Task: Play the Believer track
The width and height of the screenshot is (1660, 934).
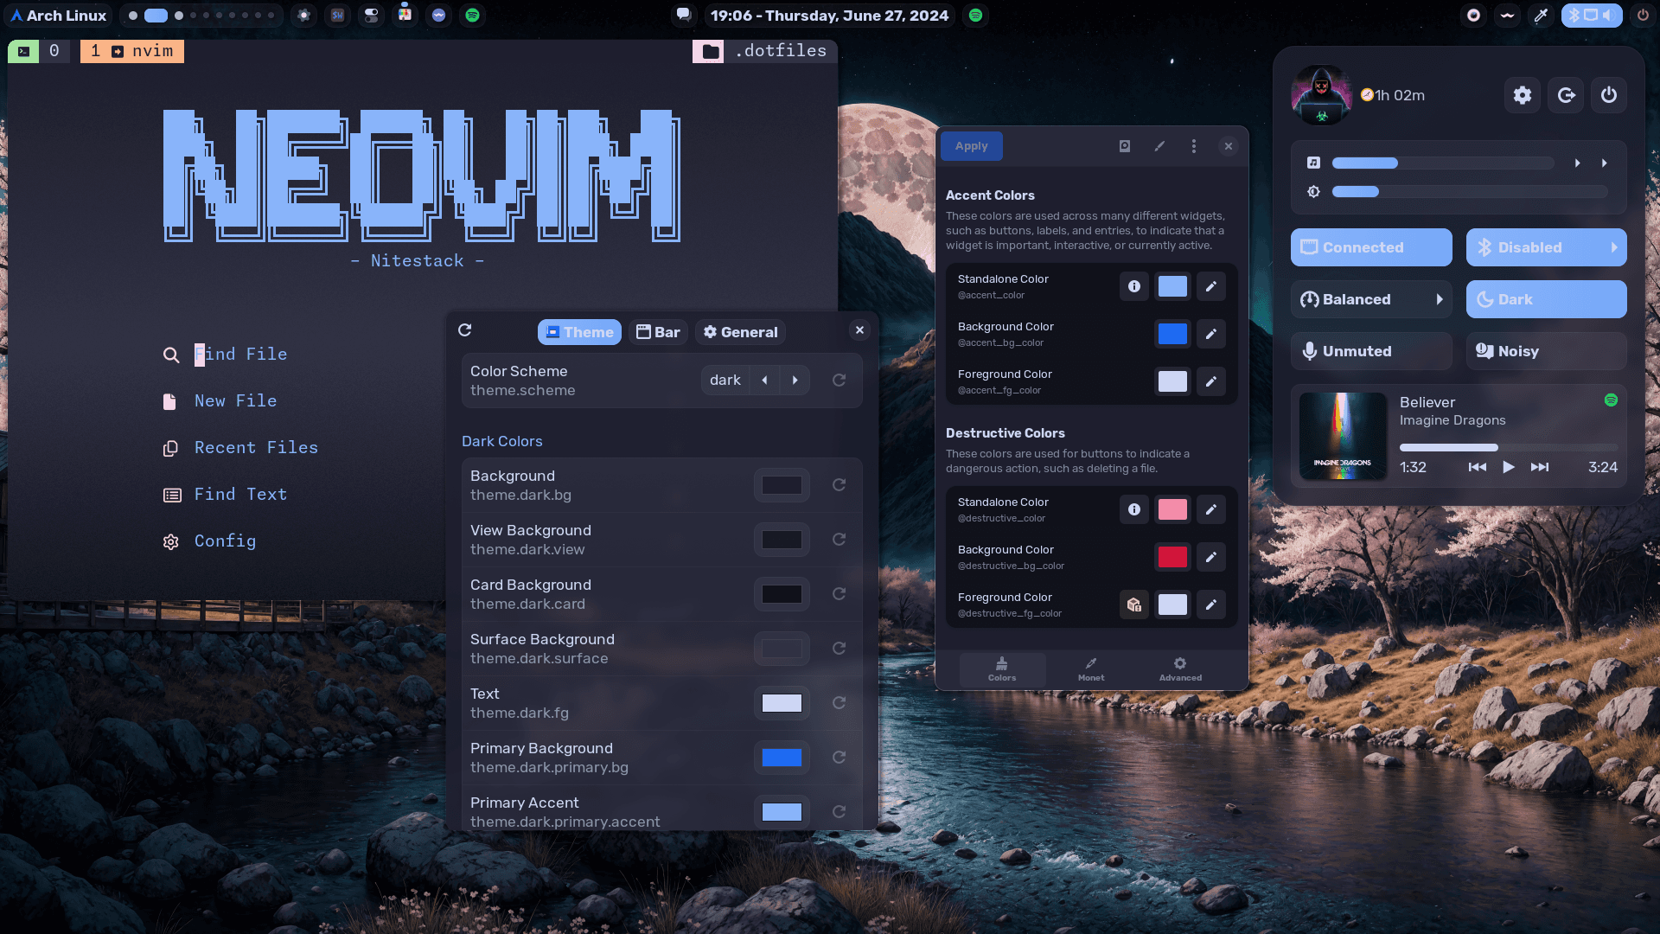Action: (1509, 467)
